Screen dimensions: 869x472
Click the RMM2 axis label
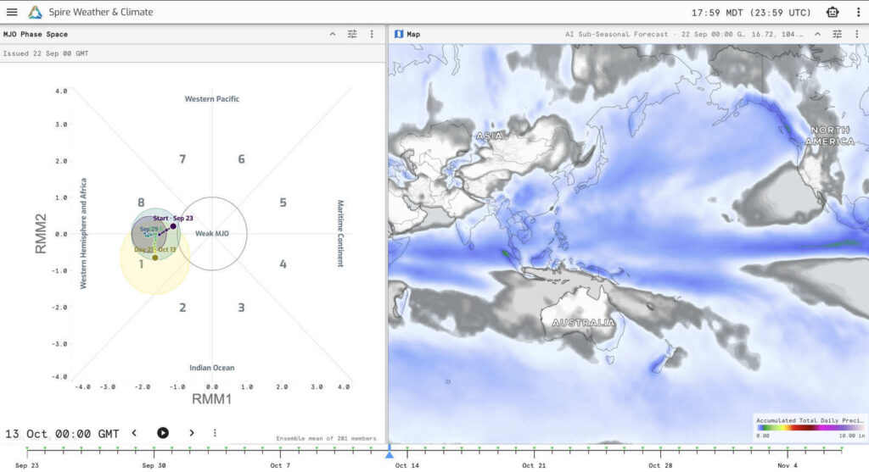[x=41, y=234]
